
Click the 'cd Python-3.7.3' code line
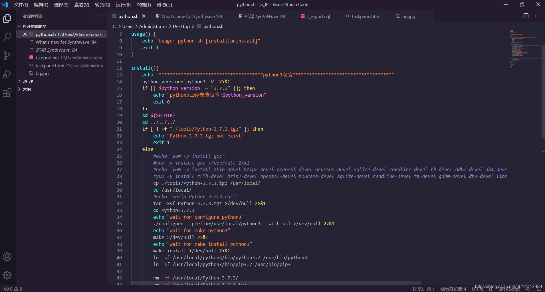click(174, 210)
